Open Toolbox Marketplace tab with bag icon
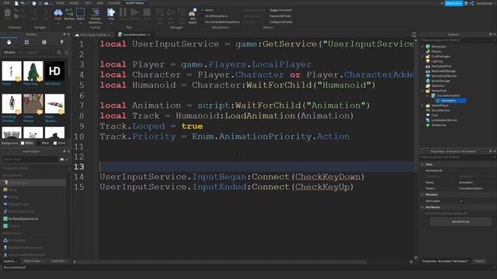Image resolution: width=497 pixels, height=279 pixels. (x=9, y=42)
